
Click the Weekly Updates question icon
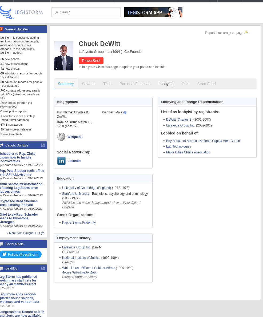[x=1, y=29]
